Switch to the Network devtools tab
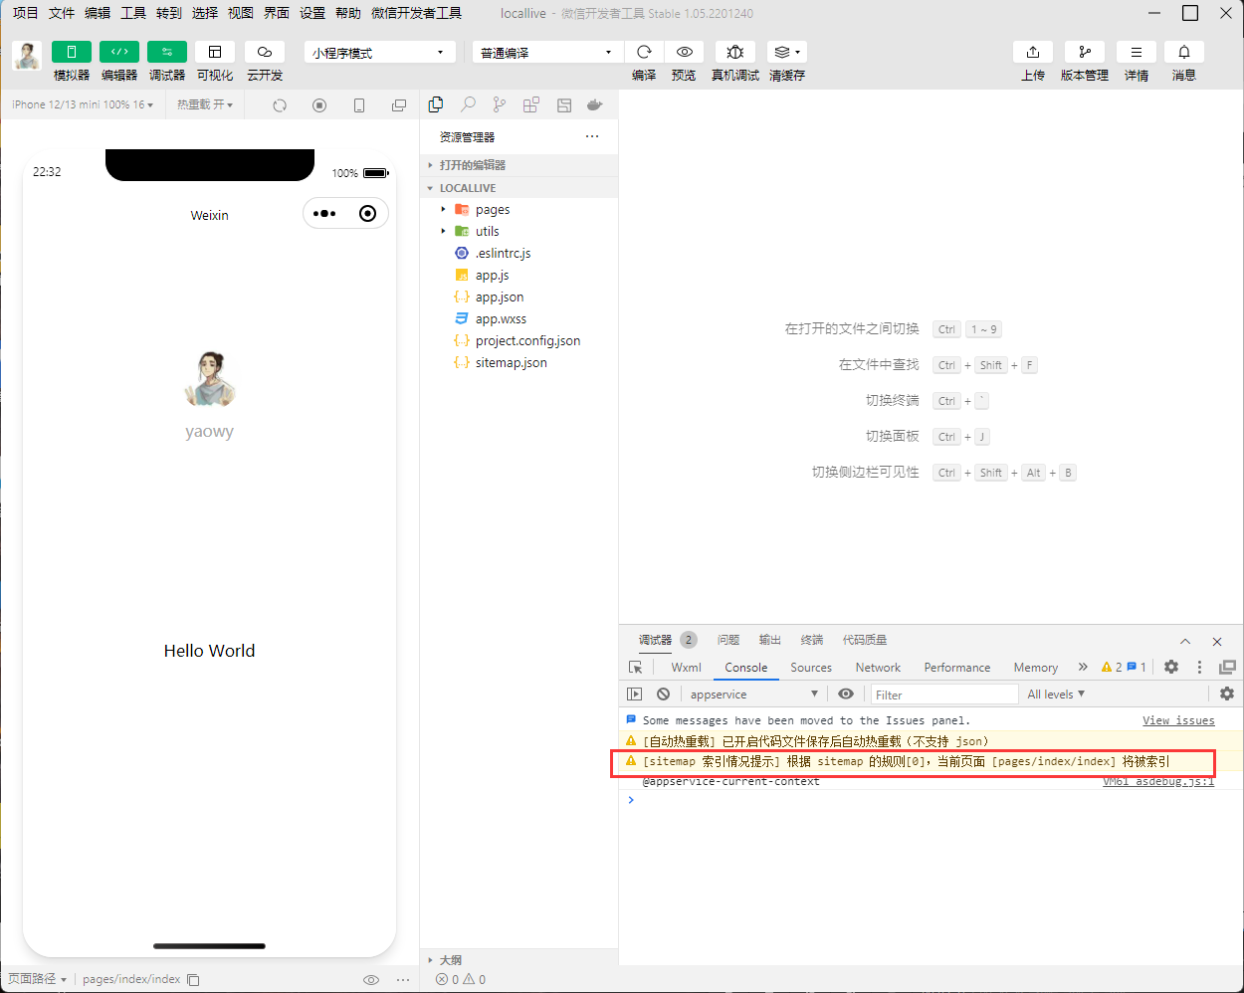The width and height of the screenshot is (1244, 993). pyautogui.click(x=878, y=668)
